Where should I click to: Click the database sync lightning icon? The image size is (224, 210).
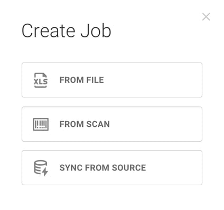point(41,168)
